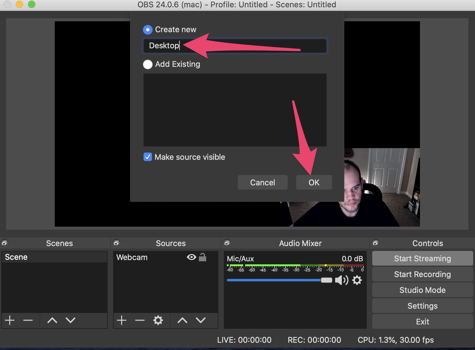This screenshot has width=475, height=350.
Task: Move scene up in Scenes list
Action: coord(52,320)
